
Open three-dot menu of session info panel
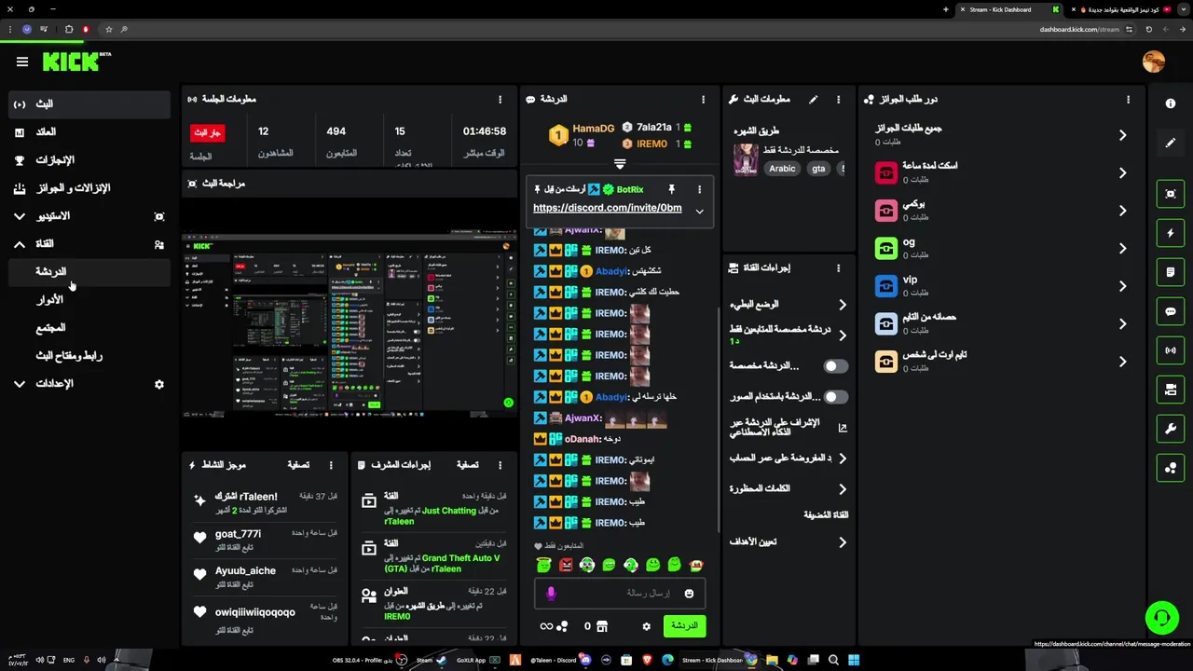point(500,99)
